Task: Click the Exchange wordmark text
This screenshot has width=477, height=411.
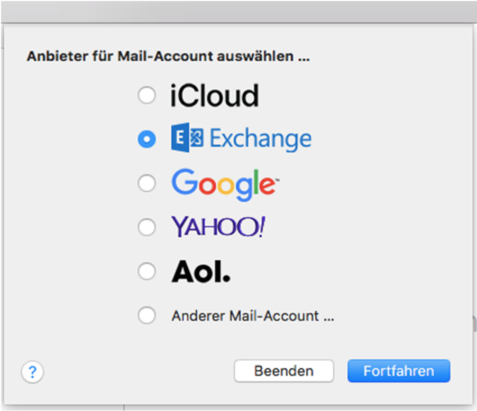Action: click(x=261, y=139)
